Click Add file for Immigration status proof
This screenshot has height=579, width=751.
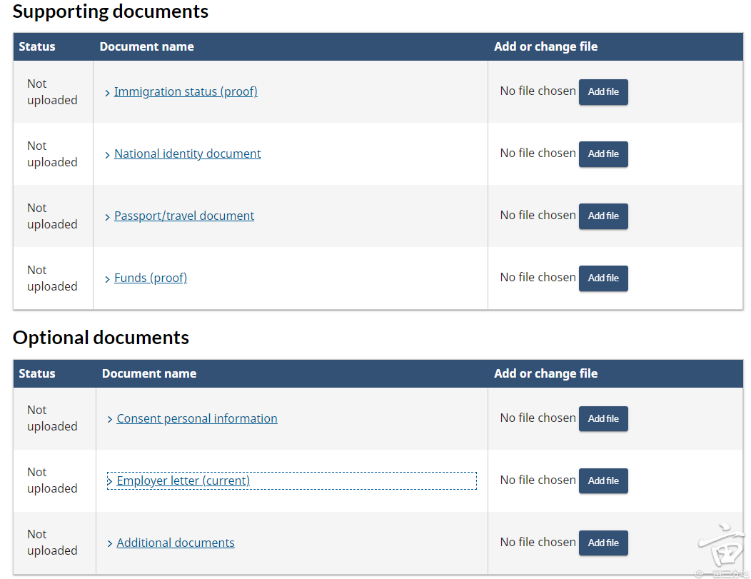[603, 92]
